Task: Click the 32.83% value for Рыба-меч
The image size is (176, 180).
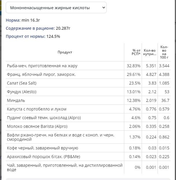Action: click(134, 66)
